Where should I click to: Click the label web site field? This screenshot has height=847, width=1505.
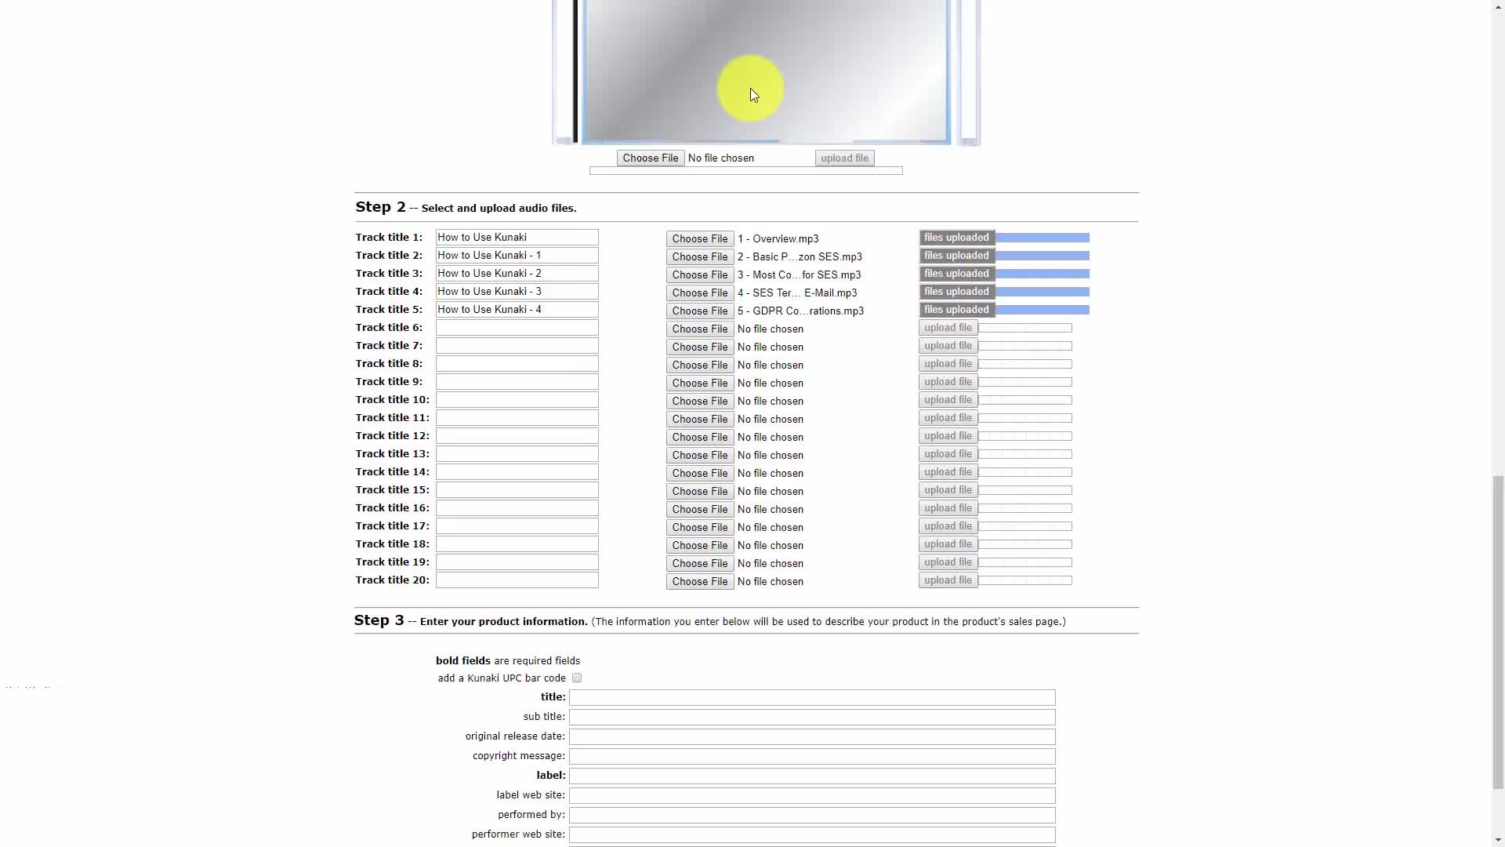pos(812,795)
